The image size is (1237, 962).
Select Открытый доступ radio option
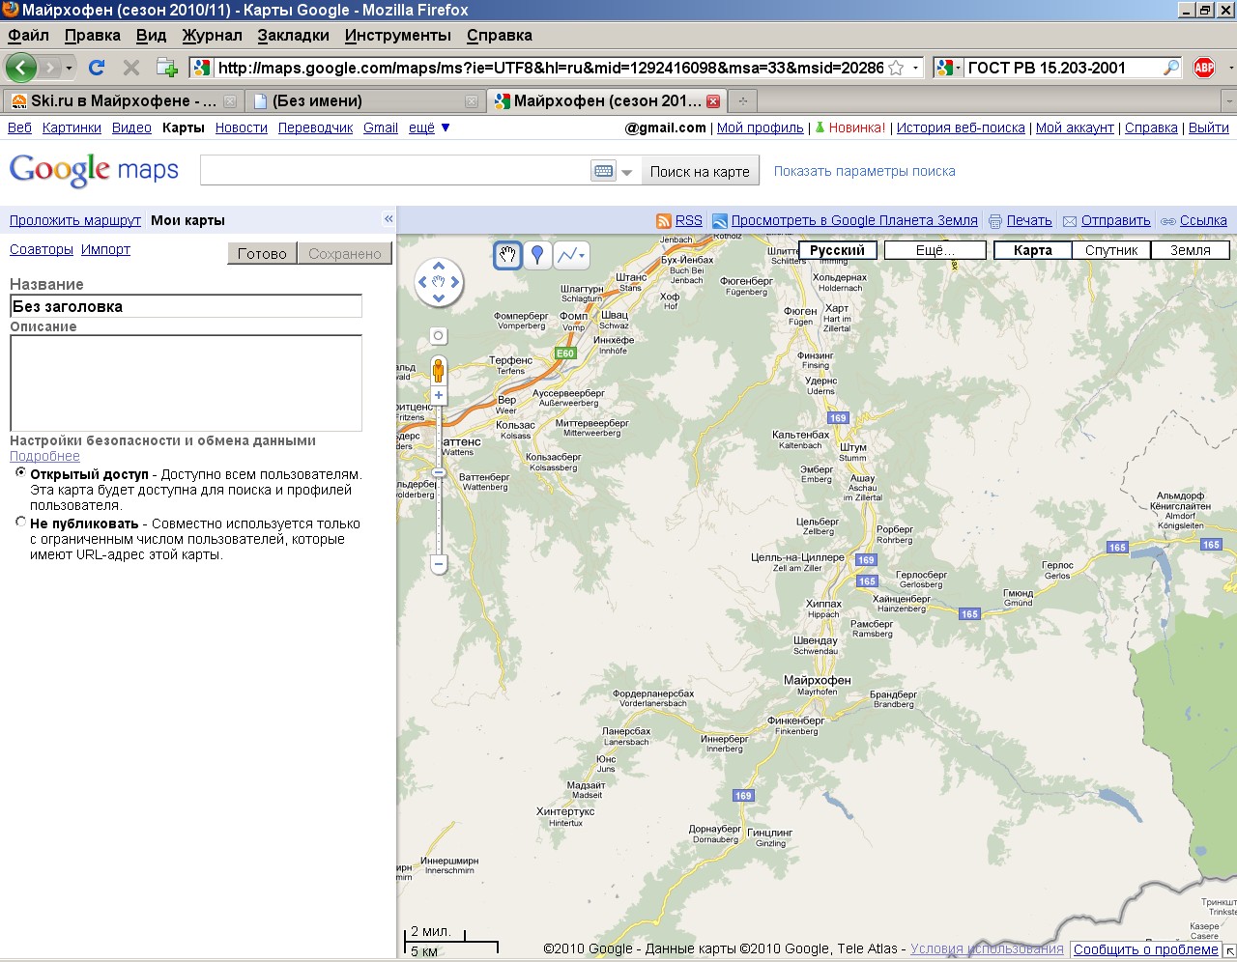[21, 473]
